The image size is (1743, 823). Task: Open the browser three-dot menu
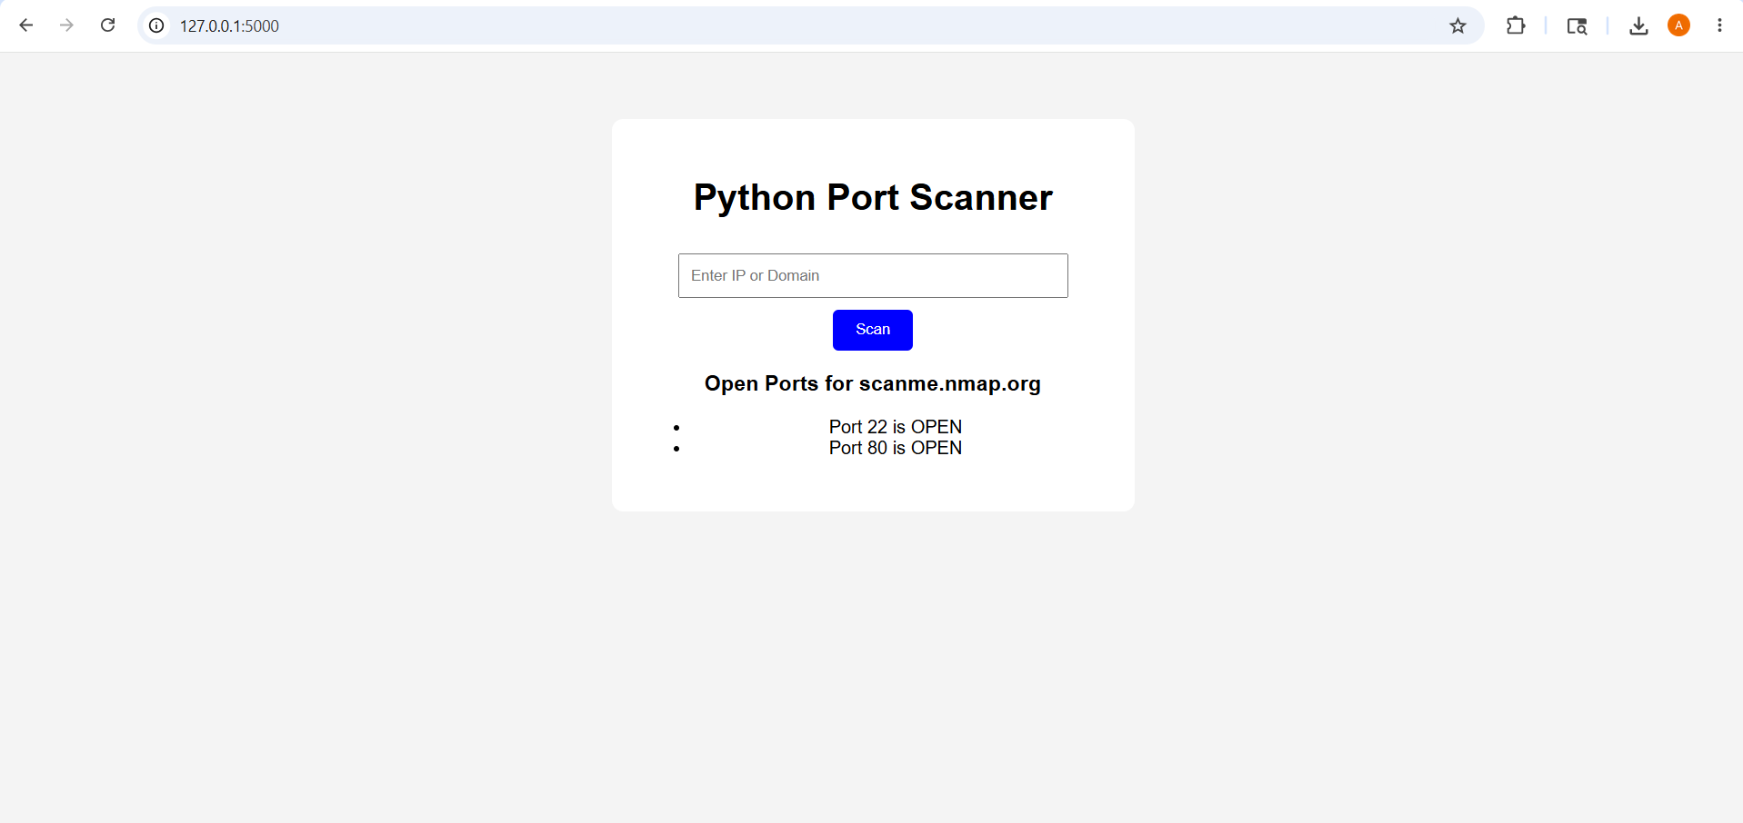click(x=1719, y=25)
